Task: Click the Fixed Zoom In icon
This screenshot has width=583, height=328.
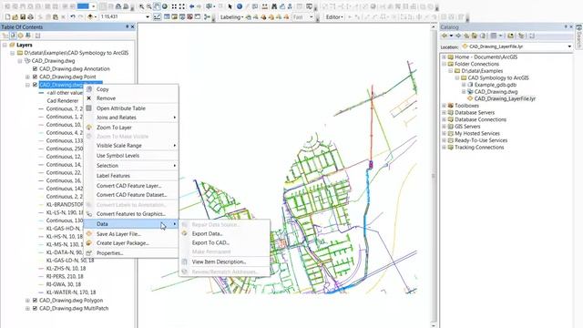Action: 174,6
